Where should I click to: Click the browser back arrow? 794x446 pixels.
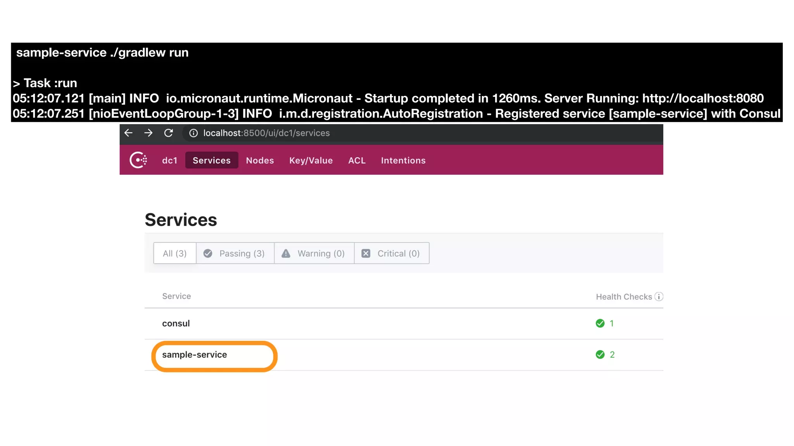[128, 133]
